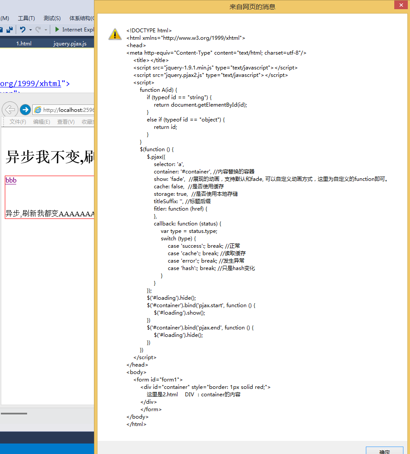Click the 'storage: true' line
Image resolution: width=410 pixels, height=454 pixels.
pos(196,194)
